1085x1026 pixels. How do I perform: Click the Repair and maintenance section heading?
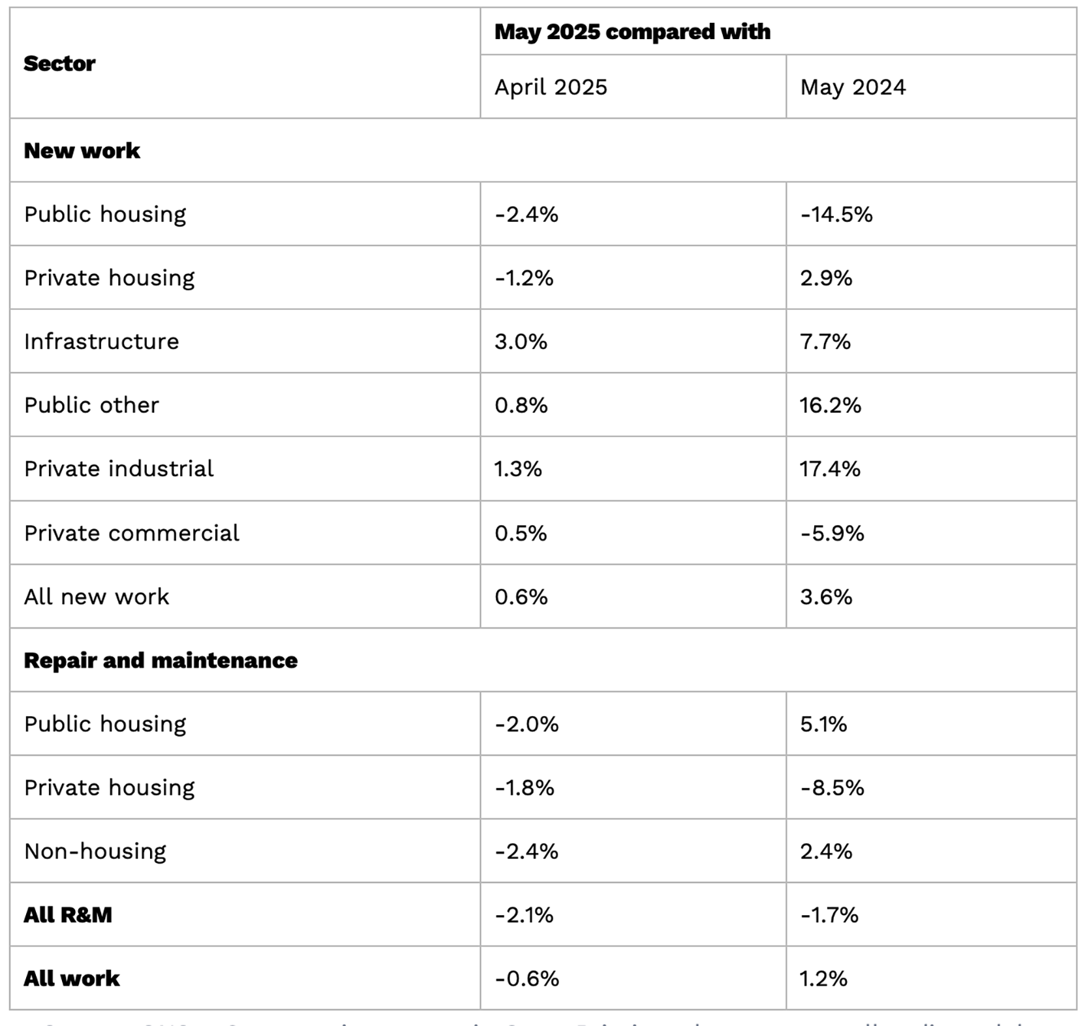point(160,660)
